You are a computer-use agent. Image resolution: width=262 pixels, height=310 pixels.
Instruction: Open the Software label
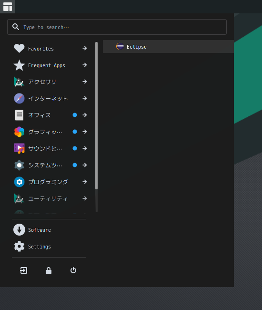coord(40,230)
